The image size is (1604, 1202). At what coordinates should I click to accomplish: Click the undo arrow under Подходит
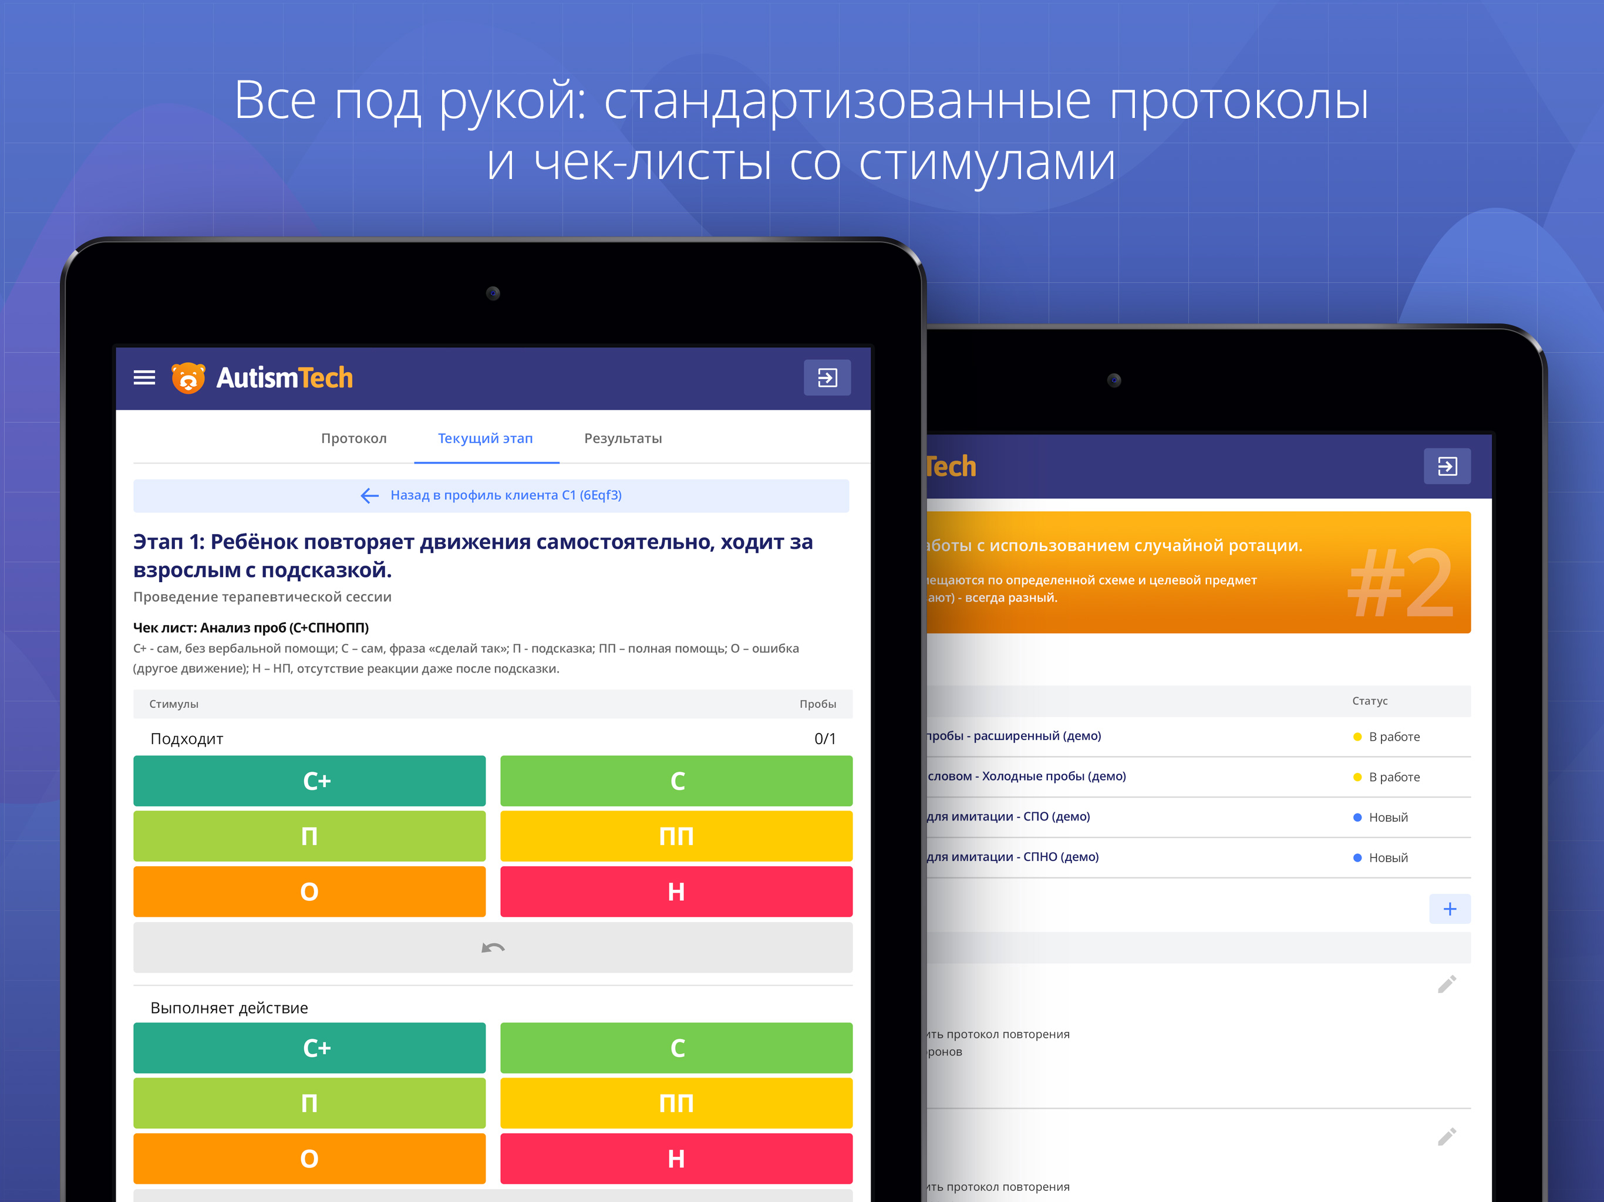tap(493, 947)
